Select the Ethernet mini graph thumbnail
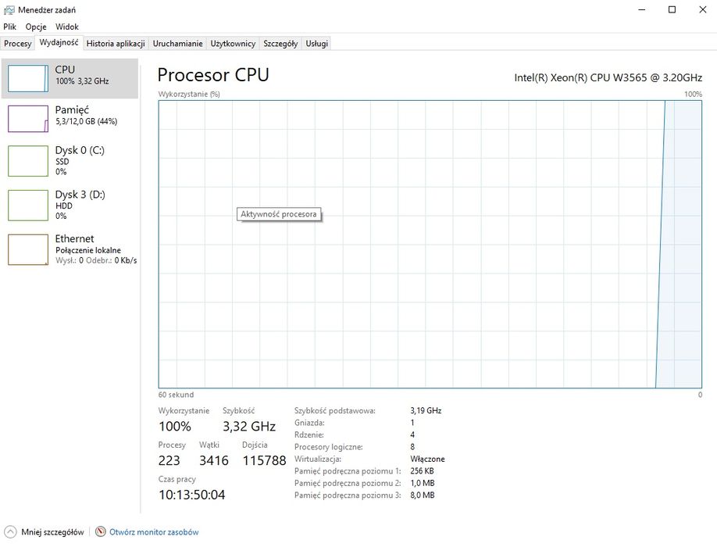This screenshot has height=547, width=717. 28,250
